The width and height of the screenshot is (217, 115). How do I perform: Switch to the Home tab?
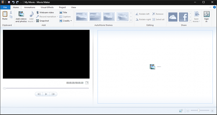[x=16, y=7]
